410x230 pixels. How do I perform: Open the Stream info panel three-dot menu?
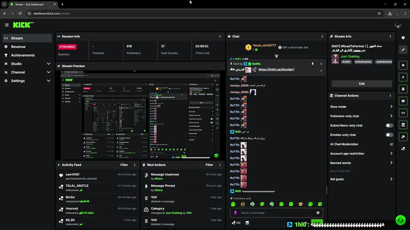point(390,36)
